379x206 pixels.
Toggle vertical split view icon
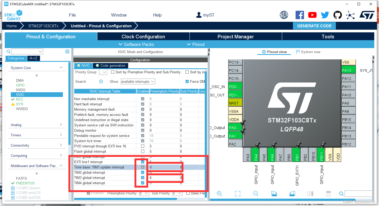point(310,194)
